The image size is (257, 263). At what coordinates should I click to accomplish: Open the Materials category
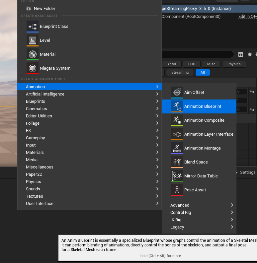click(89, 152)
